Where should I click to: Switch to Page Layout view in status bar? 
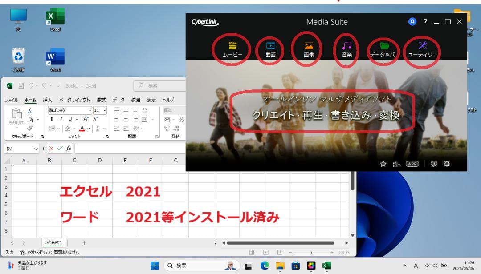click(265, 253)
